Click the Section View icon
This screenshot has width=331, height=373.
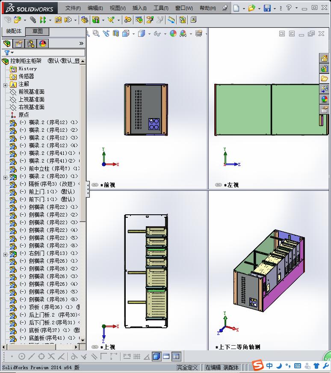tap(116, 33)
